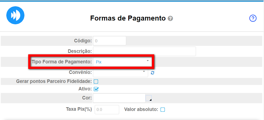
Task: Click the Gerar pontos Parceiro Fidelidade label
Action: [54, 81]
